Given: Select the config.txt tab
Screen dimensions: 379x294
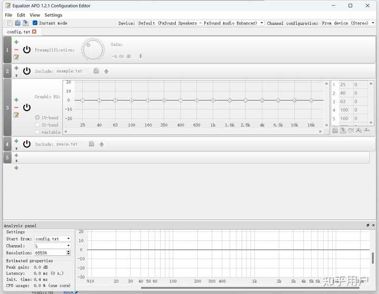Looking at the screenshot, I should click(18, 32).
